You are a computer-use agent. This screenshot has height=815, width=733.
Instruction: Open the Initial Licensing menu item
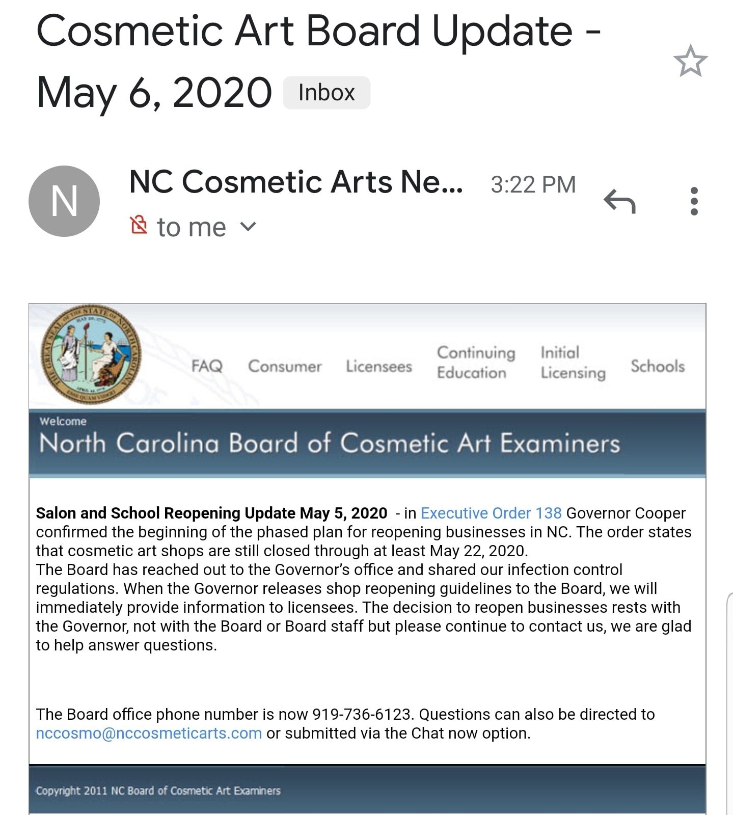(x=573, y=363)
